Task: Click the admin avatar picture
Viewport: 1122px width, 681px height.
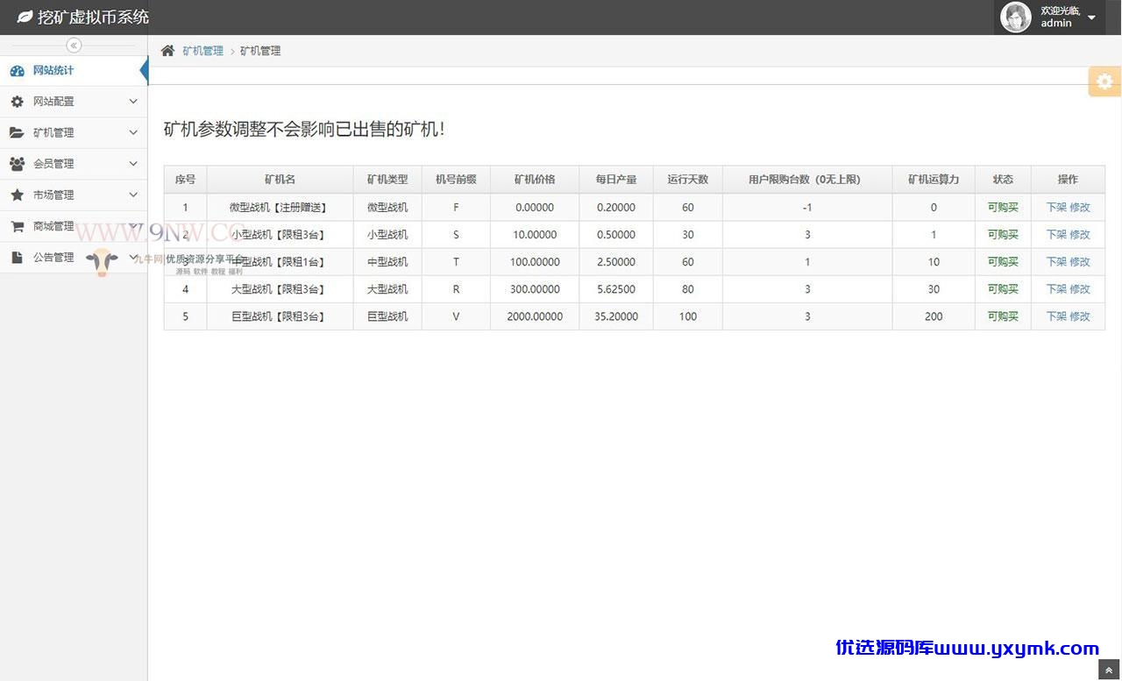Action: click(x=1015, y=17)
